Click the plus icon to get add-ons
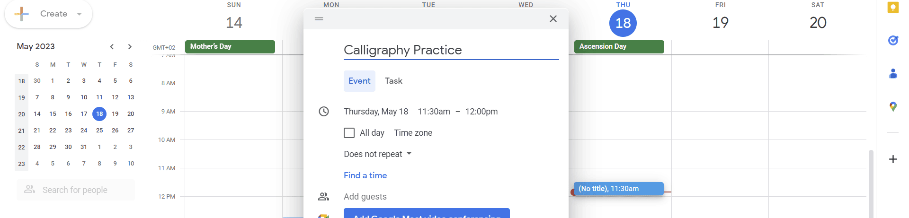Image resolution: width=909 pixels, height=218 pixels. (893, 159)
